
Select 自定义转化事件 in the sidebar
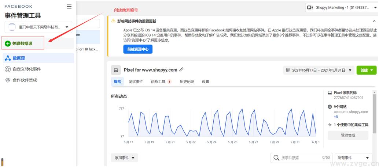[x=38, y=69]
